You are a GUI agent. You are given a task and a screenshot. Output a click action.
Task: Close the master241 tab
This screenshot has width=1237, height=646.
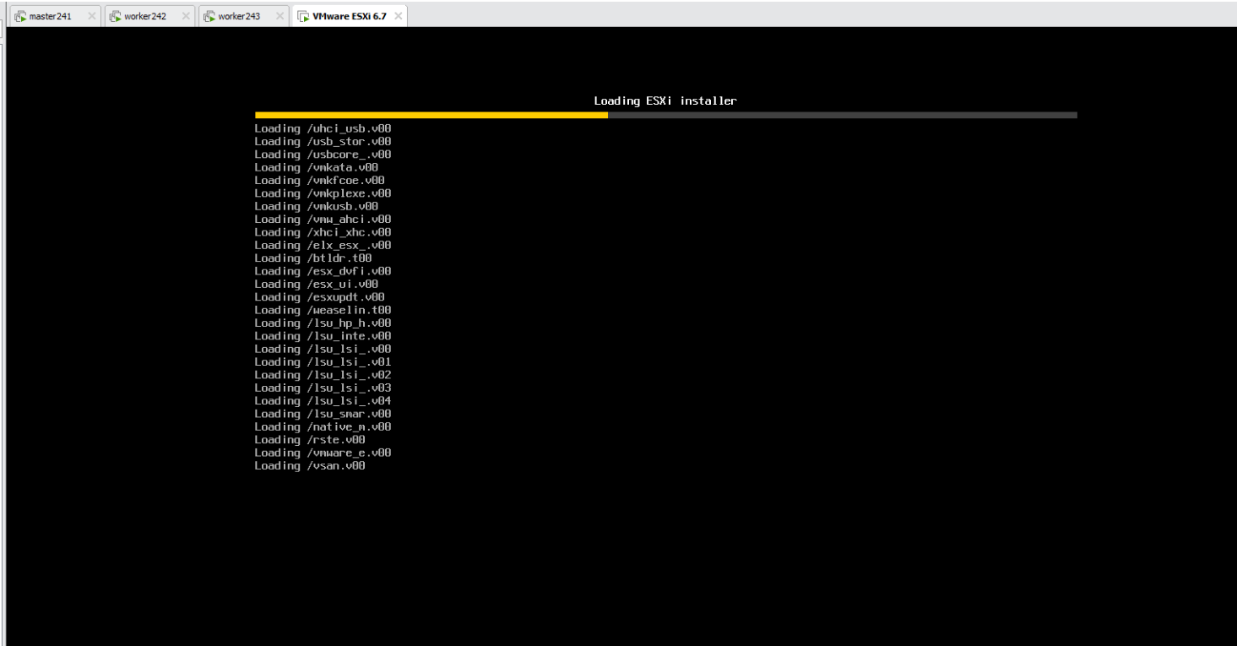(91, 16)
